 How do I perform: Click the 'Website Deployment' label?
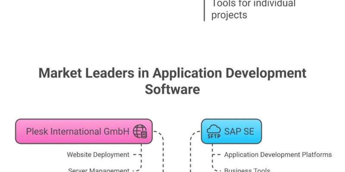98,155
